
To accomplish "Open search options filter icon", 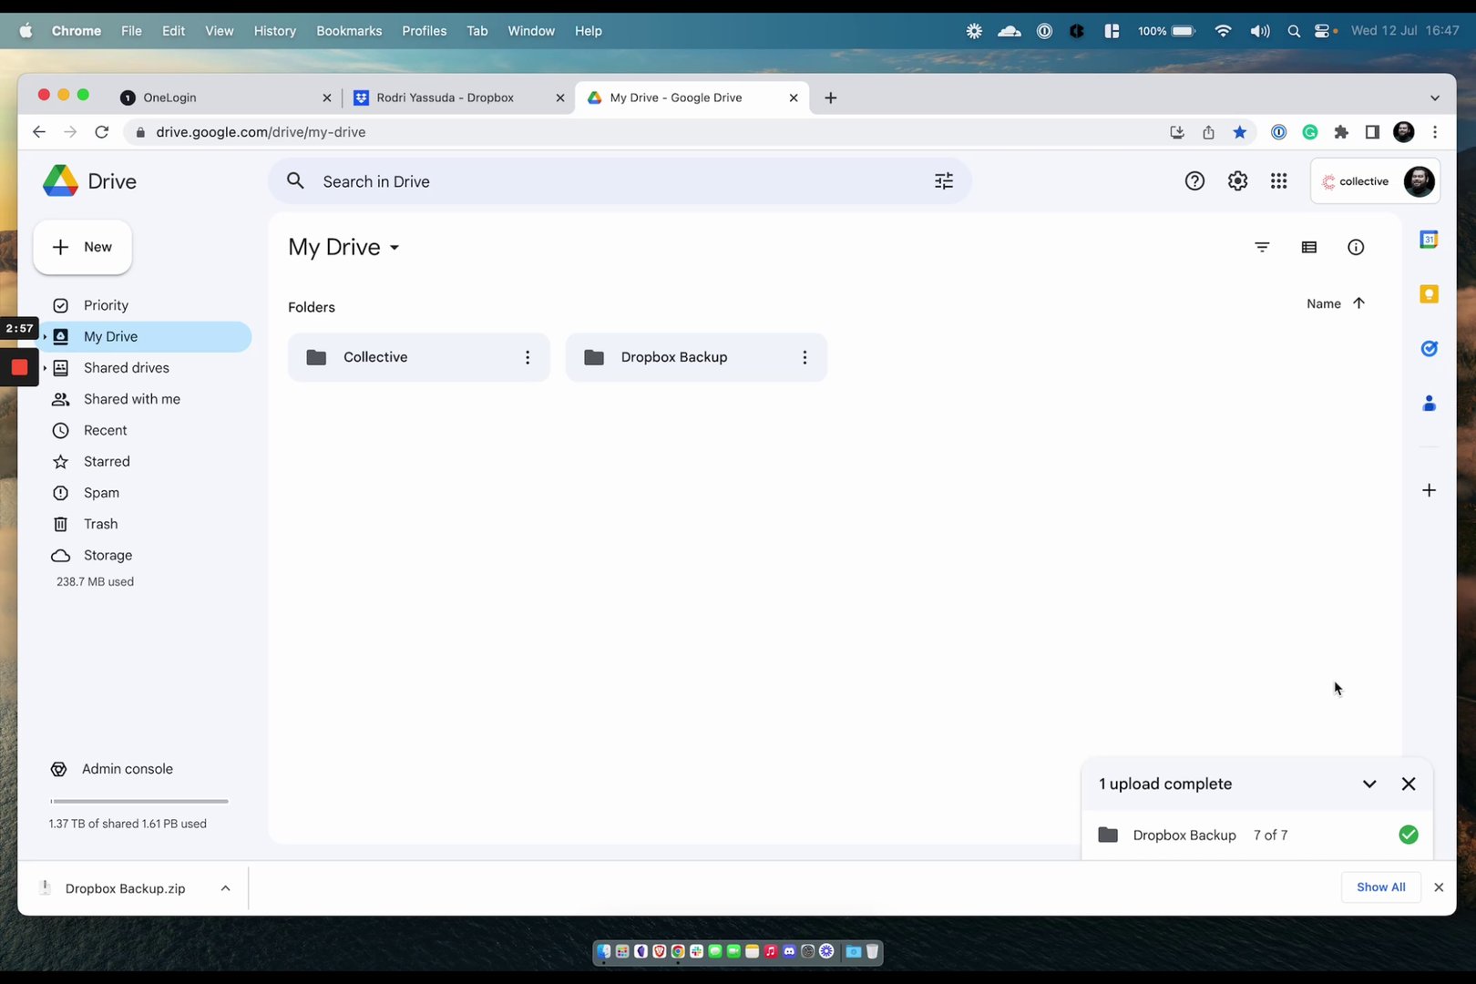I will pos(944,181).
